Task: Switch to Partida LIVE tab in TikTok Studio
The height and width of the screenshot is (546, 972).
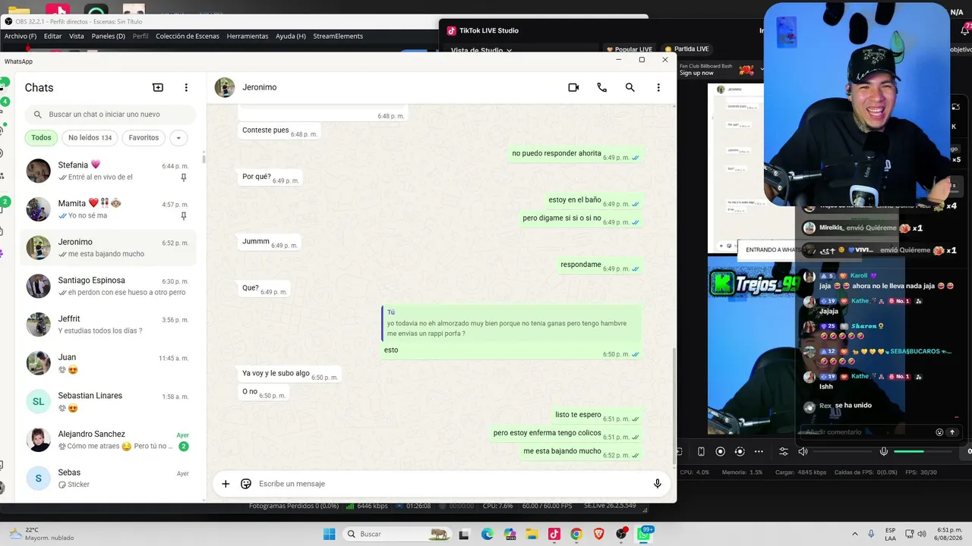Action: pyautogui.click(x=687, y=49)
